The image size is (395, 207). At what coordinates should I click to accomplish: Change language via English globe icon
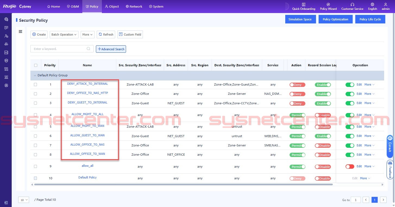point(372,7)
